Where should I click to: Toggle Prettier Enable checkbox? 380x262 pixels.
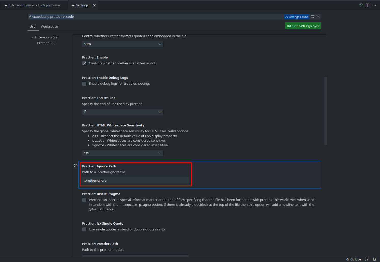(84, 63)
